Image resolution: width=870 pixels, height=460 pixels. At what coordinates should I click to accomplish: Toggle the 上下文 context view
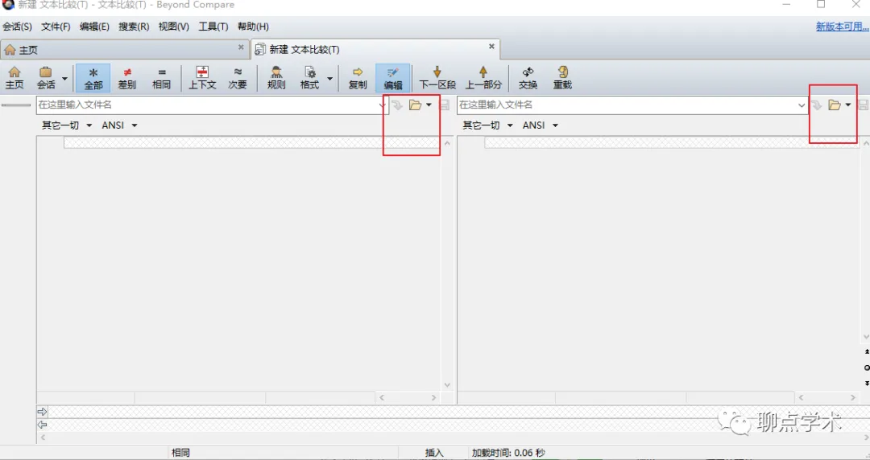point(202,77)
